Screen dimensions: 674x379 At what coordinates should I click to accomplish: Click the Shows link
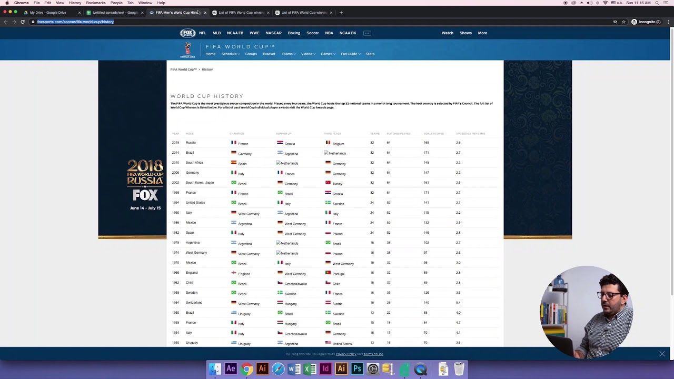click(465, 33)
